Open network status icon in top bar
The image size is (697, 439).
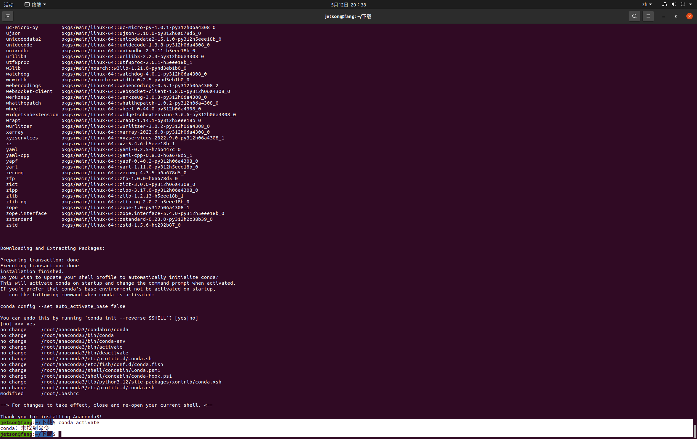coord(665,5)
